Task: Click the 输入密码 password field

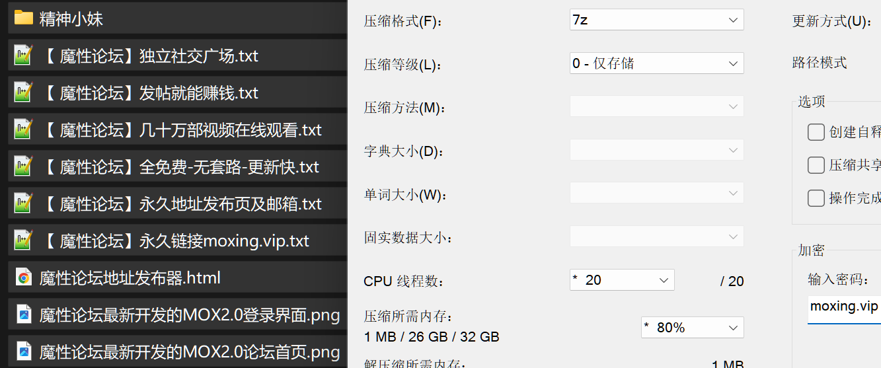Action: tap(844, 307)
